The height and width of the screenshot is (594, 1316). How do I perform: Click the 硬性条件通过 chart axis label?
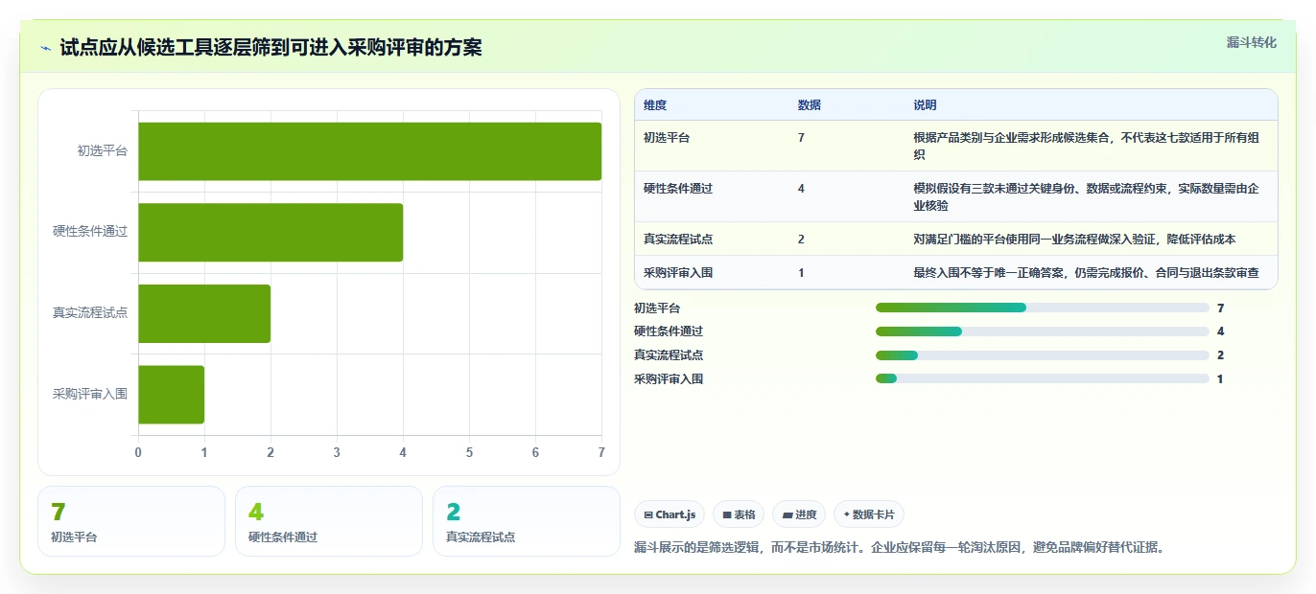90,232
